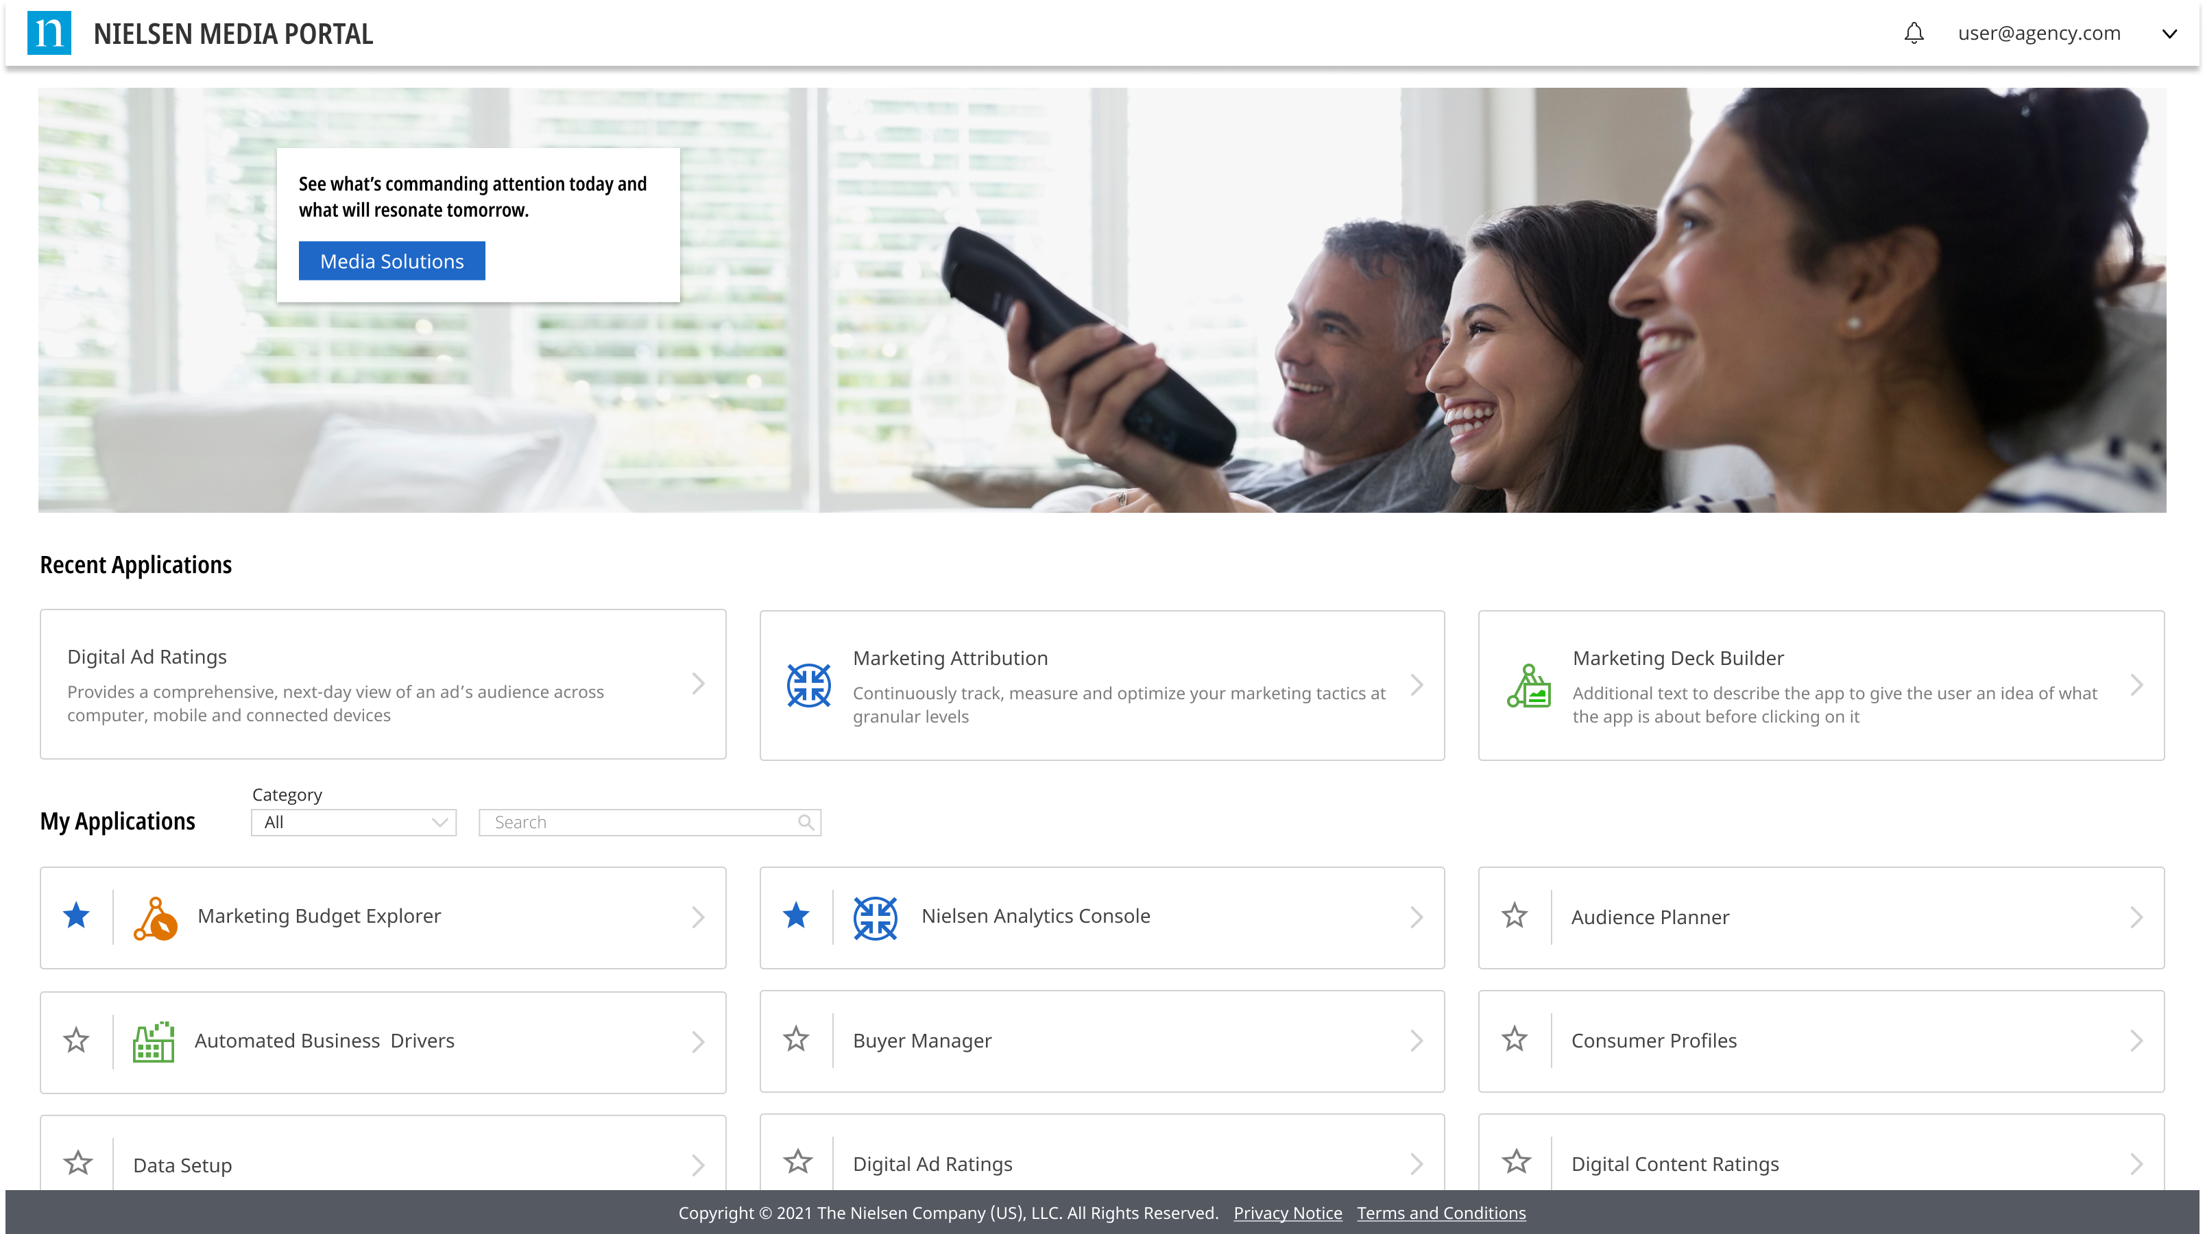Favorite the Audience Planner app
This screenshot has height=1234, width=2205.
[x=1515, y=916]
